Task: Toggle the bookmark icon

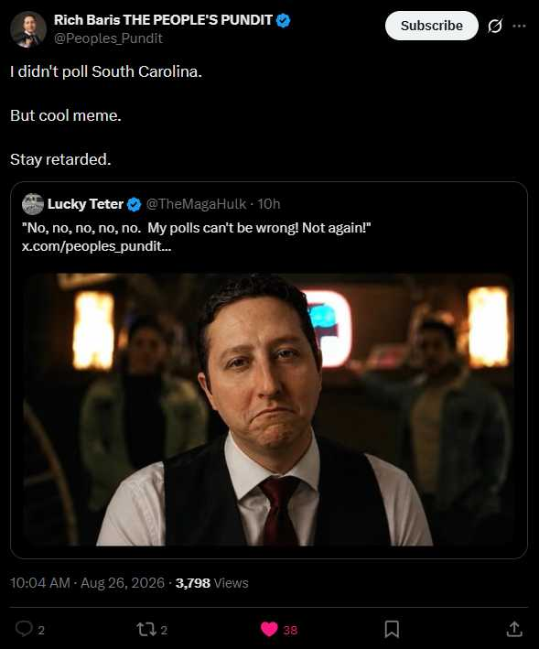Action: pos(392,629)
